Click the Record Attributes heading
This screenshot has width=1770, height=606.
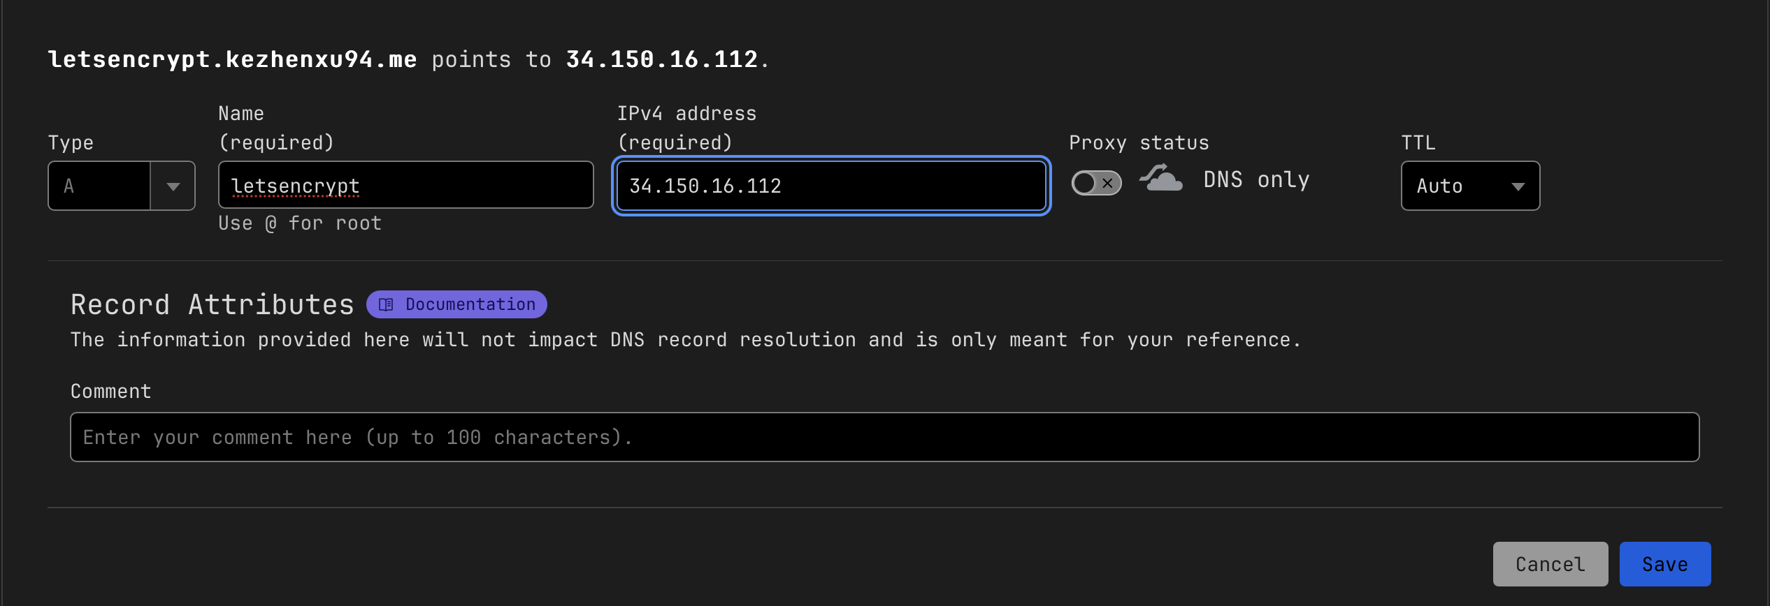tap(213, 305)
